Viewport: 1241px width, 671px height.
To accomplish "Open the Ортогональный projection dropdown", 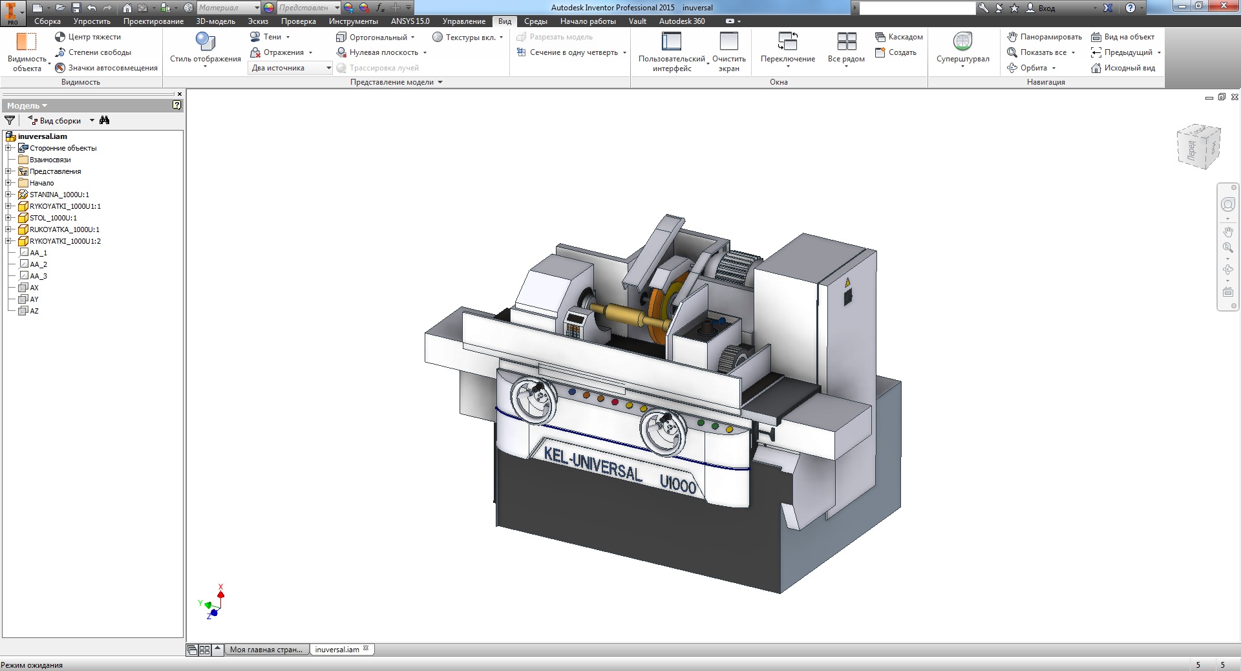I will pos(376,37).
